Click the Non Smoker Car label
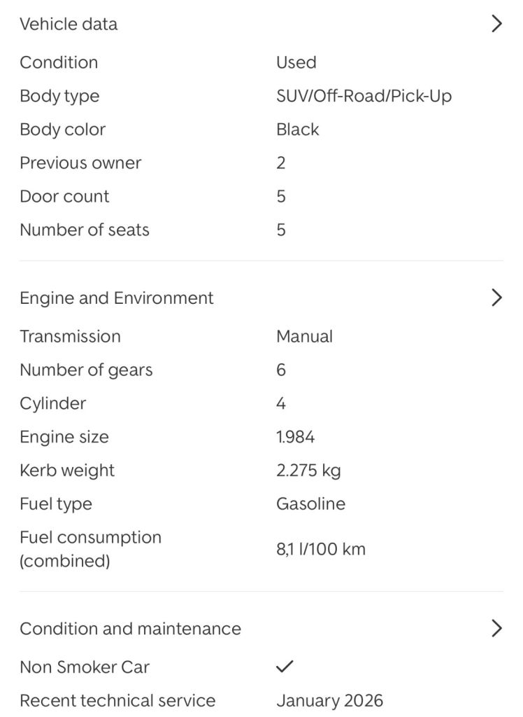Image resolution: width=523 pixels, height=717 pixels. [x=85, y=667]
